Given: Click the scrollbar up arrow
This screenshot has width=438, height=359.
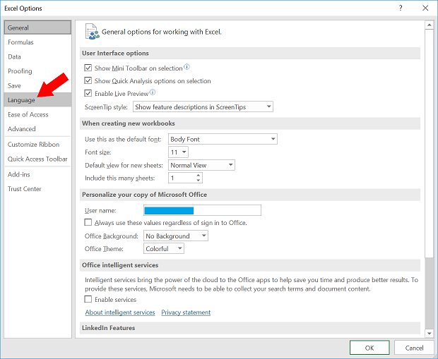Looking at the screenshot, I should tap(429, 25).
